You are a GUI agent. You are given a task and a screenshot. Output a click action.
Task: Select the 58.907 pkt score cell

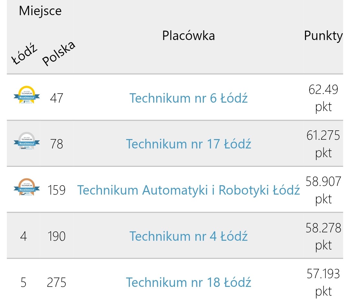(x=323, y=190)
